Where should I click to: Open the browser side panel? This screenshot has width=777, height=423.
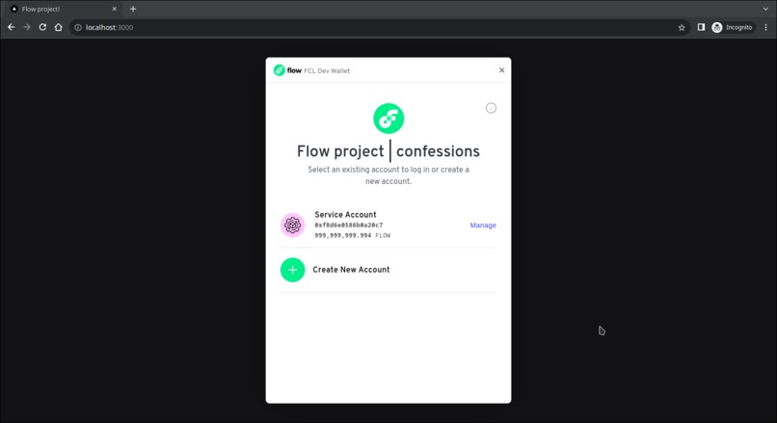pyautogui.click(x=701, y=27)
